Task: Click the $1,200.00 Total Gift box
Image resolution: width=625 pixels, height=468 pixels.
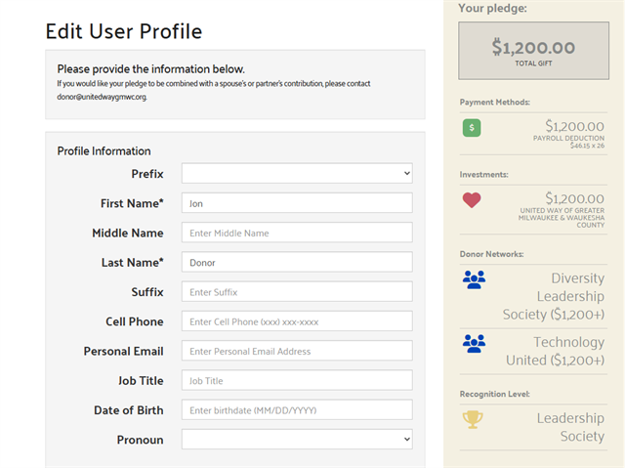Action: pyautogui.click(x=533, y=51)
